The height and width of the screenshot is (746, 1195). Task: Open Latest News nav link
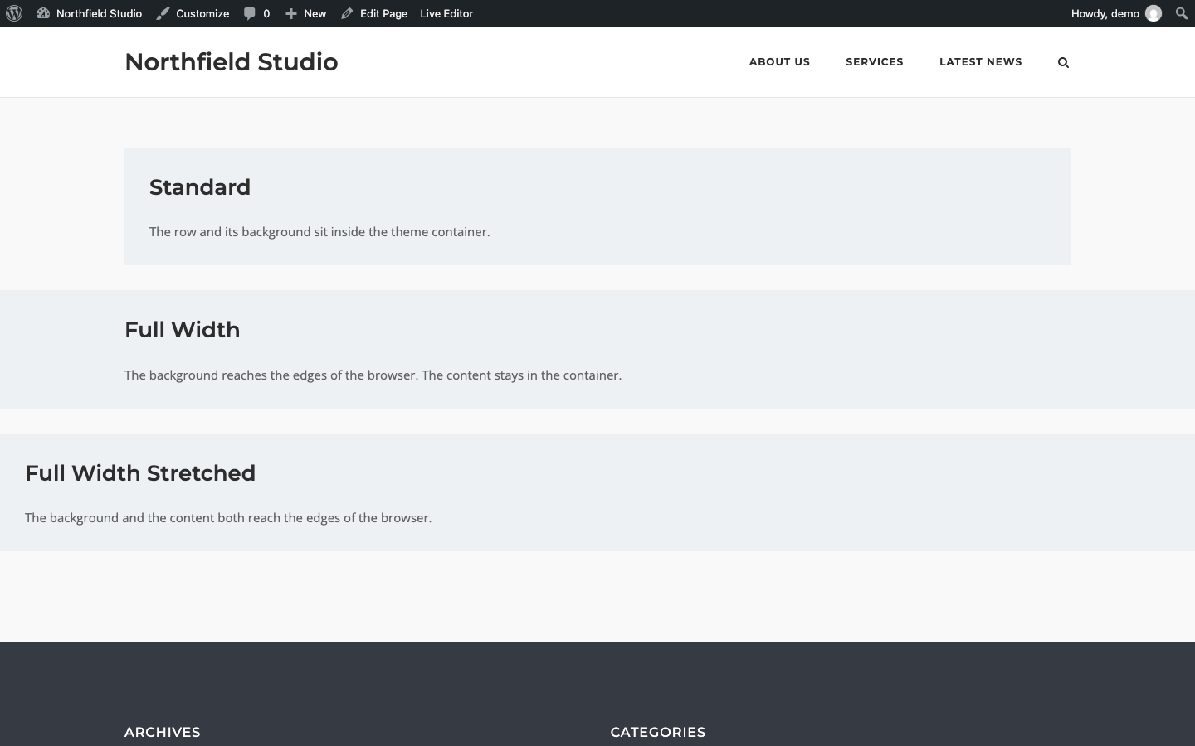pos(981,62)
